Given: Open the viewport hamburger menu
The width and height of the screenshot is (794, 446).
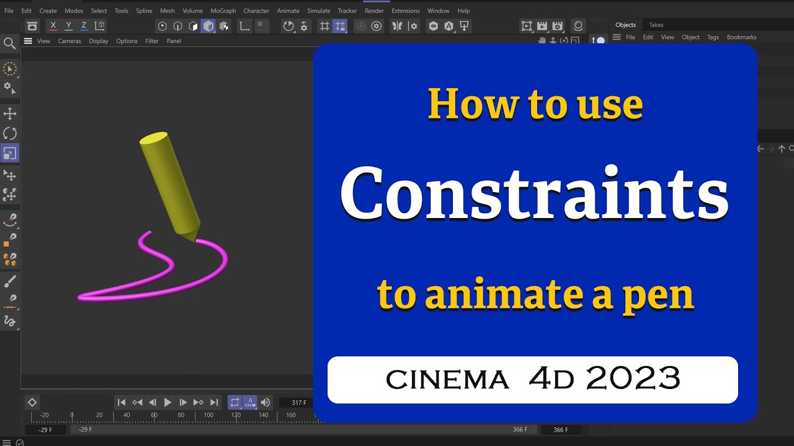Looking at the screenshot, I should (28, 41).
